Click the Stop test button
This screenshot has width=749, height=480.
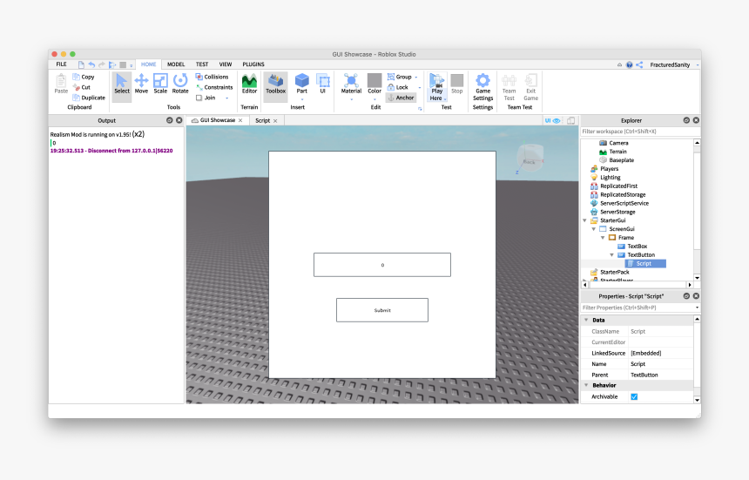pos(457,84)
